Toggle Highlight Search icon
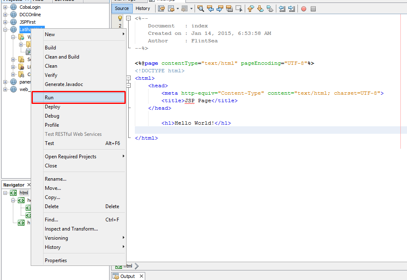 [229, 9]
